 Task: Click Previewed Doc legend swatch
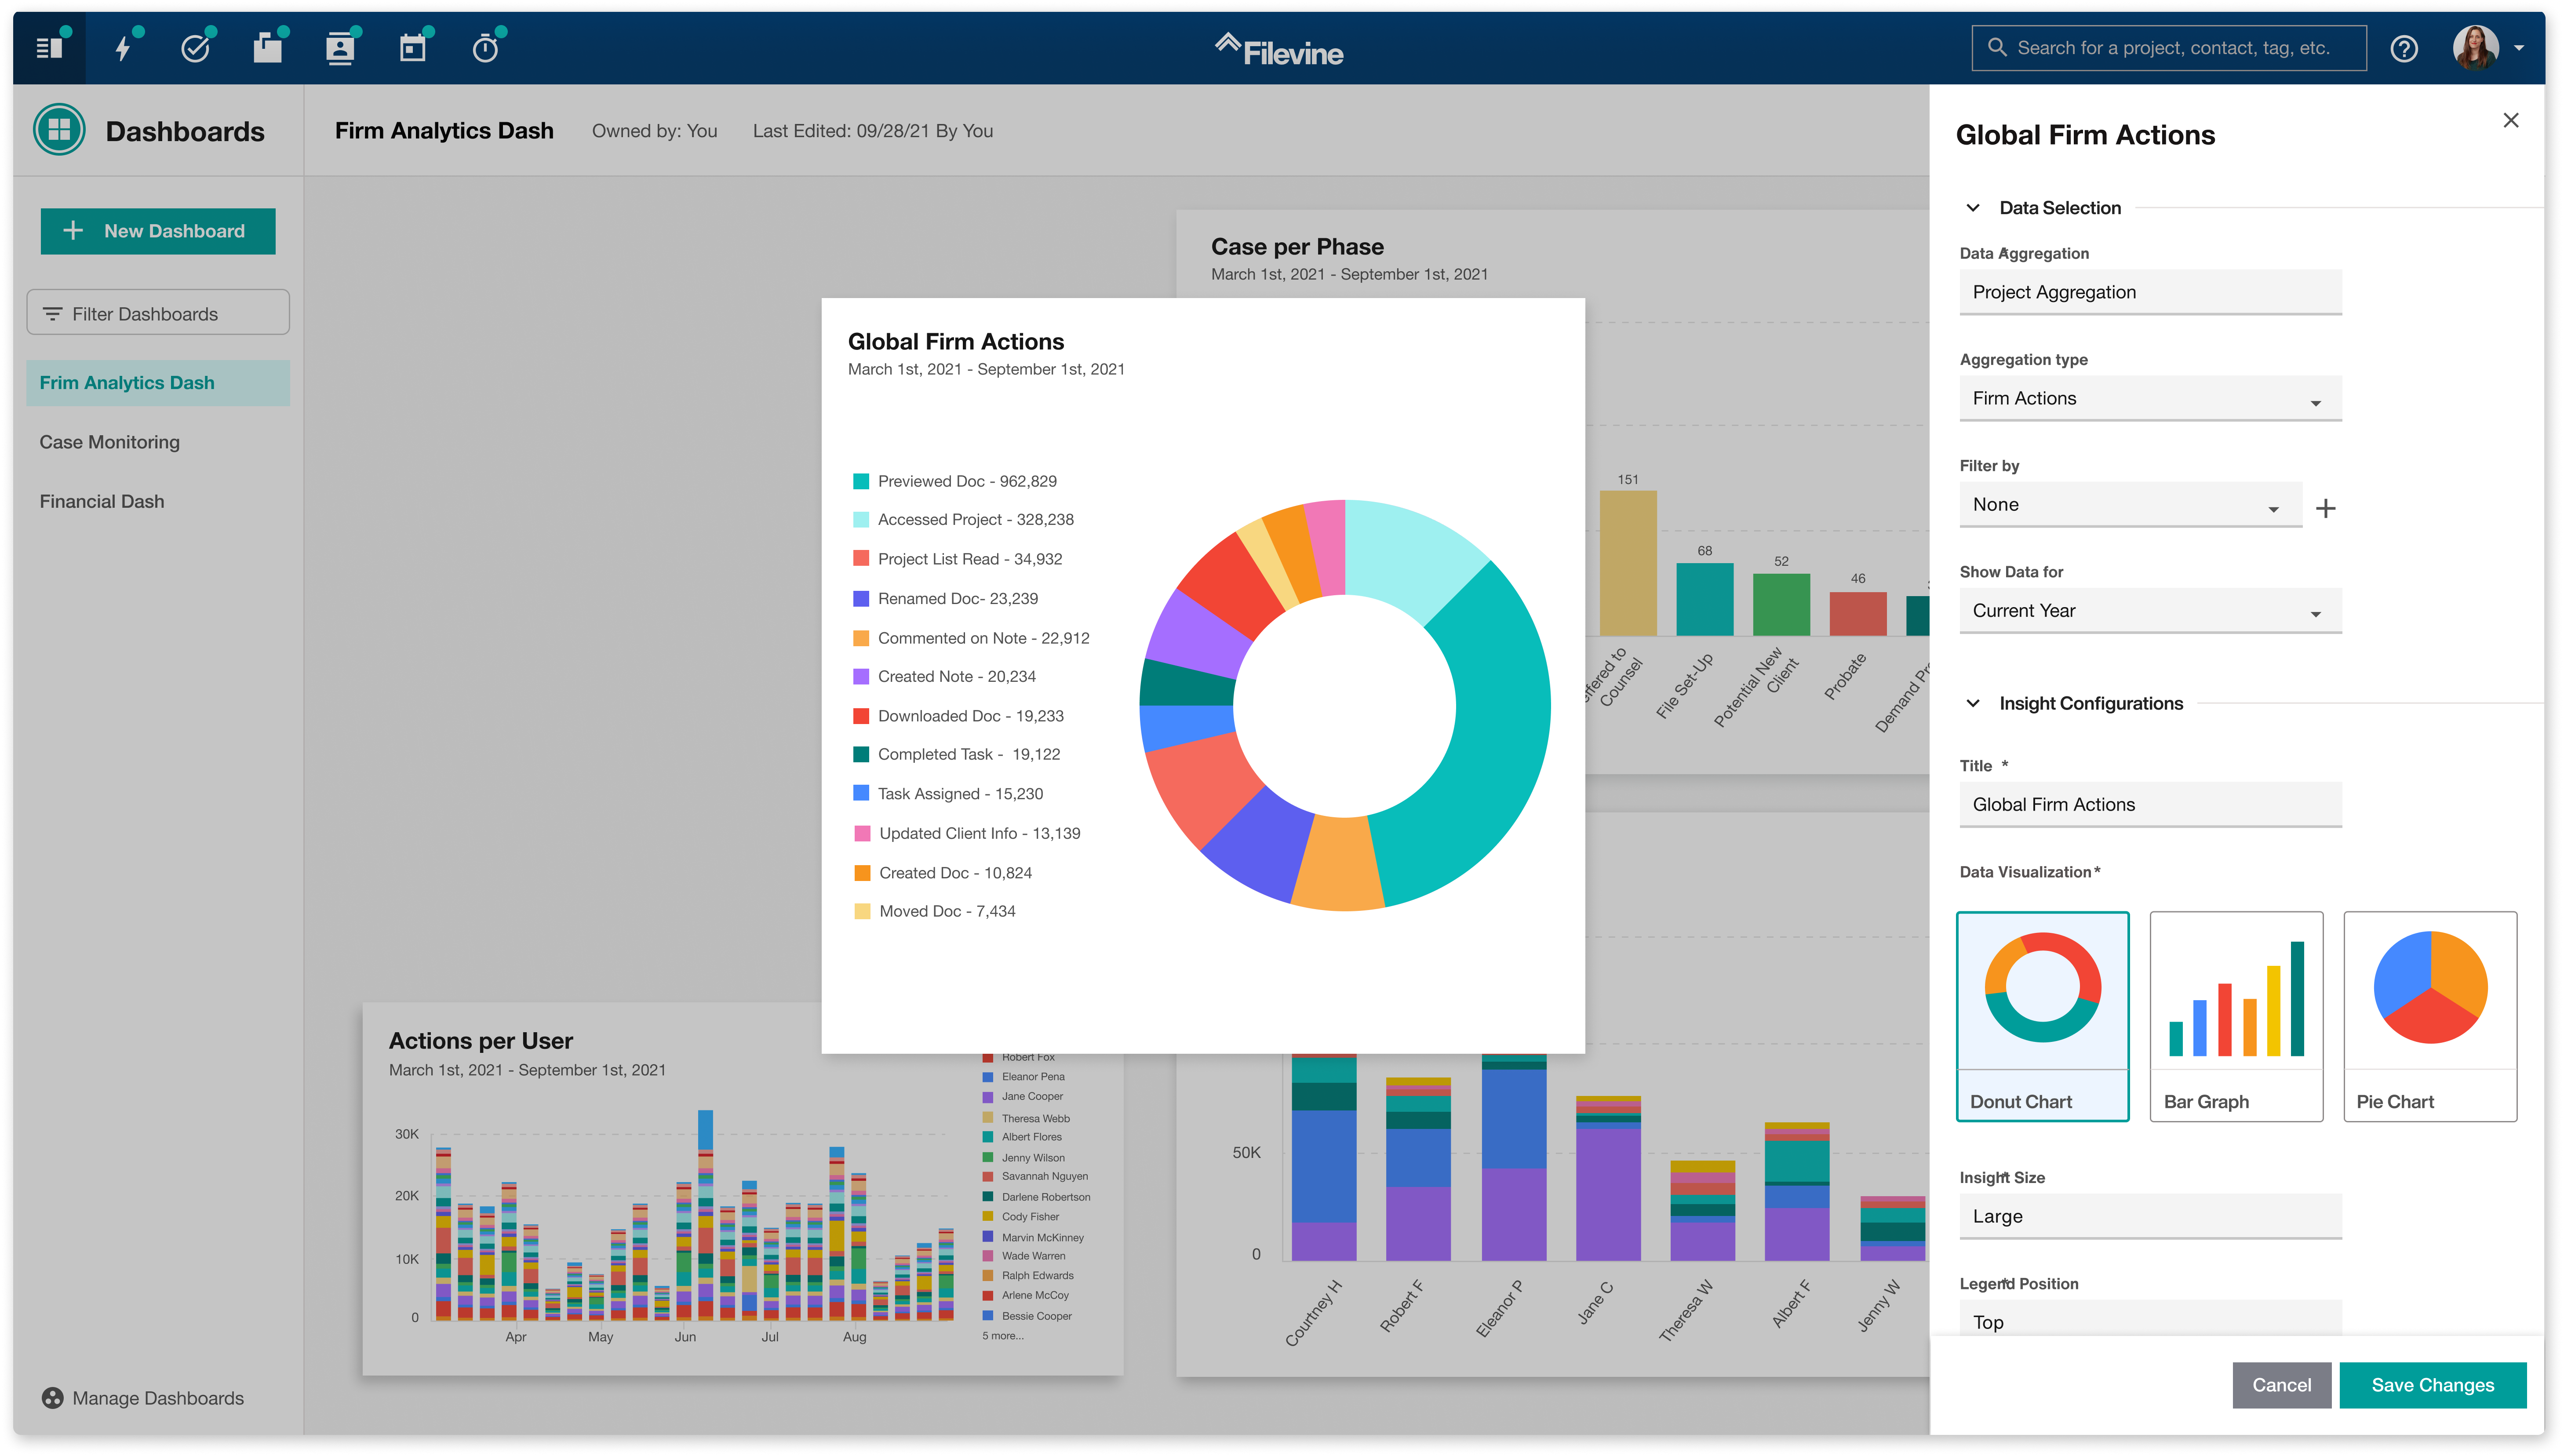[x=861, y=481]
